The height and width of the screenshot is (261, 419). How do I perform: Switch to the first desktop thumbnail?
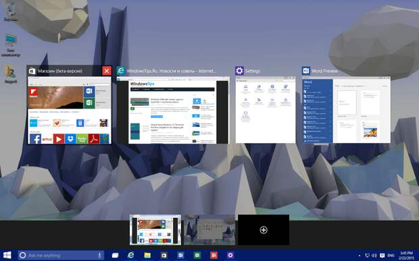click(155, 230)
